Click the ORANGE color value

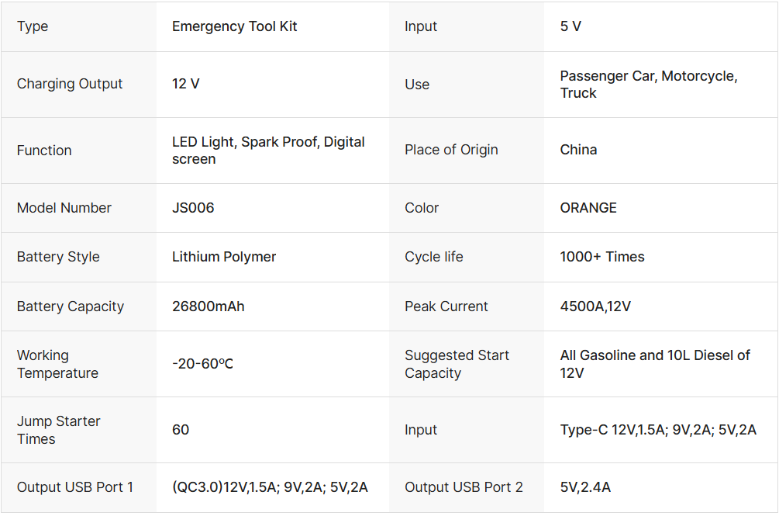point(588,208)
